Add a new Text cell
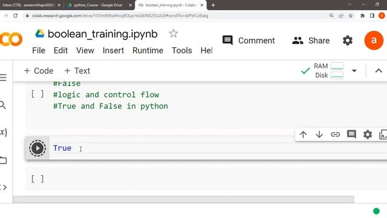 (x=77, y=71)
